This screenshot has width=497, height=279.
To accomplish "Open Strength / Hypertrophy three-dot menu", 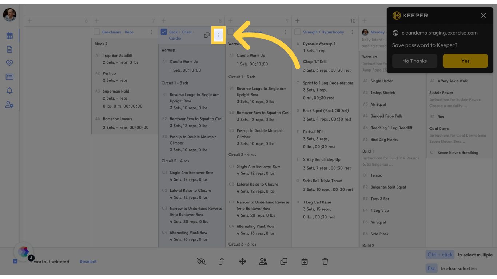I will point(352,32).
